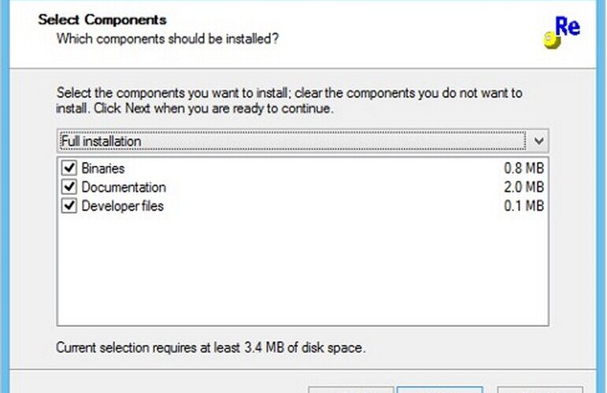This screenshot has height=393, width=607.
Task: Click the disk space requirement text
Action: tap(210, 347)
